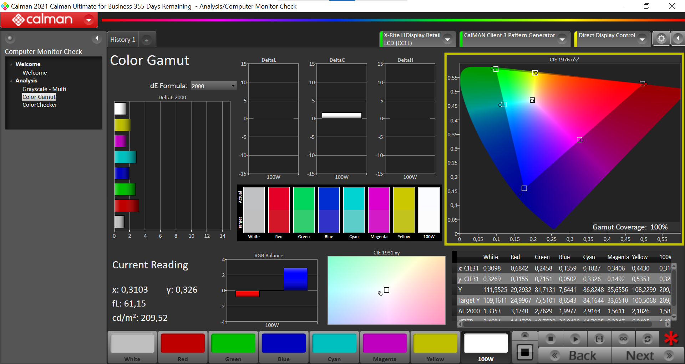Screen dimensions: 685x364
Task: Click the pattern window size icon
Action: (x=525, y=352)
